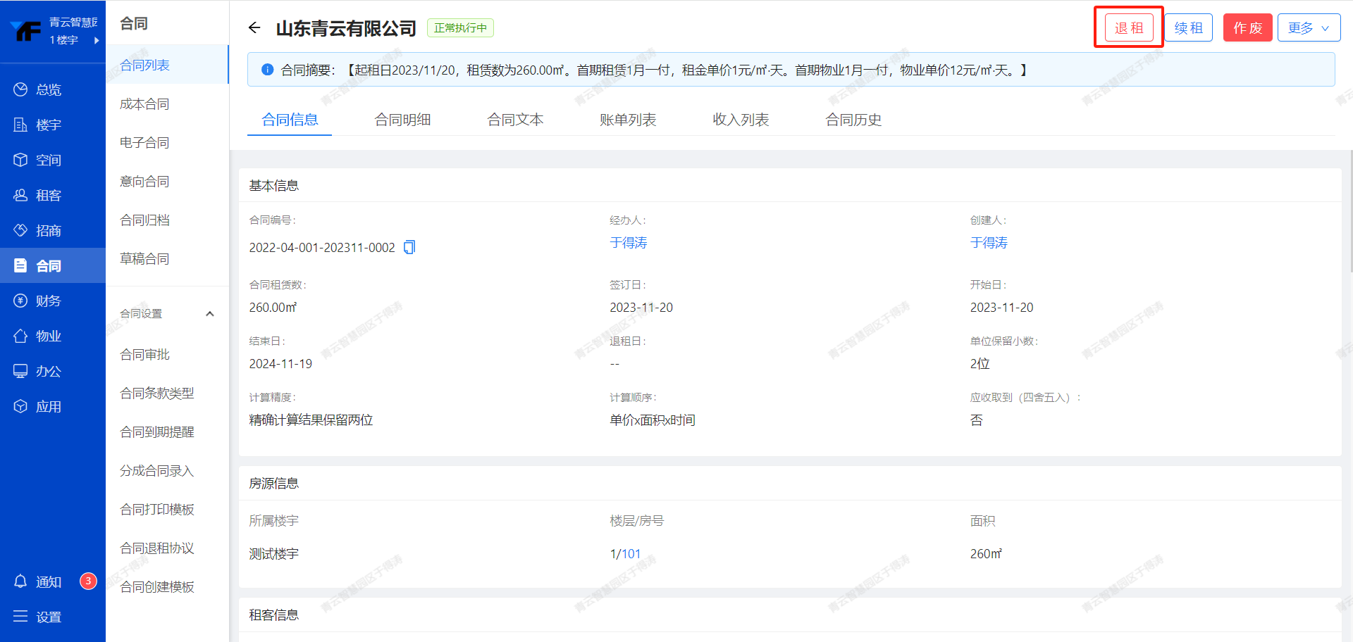Copy the contract number with copy icon
This screenshot has width=1353, height=642.
(409, 247)
